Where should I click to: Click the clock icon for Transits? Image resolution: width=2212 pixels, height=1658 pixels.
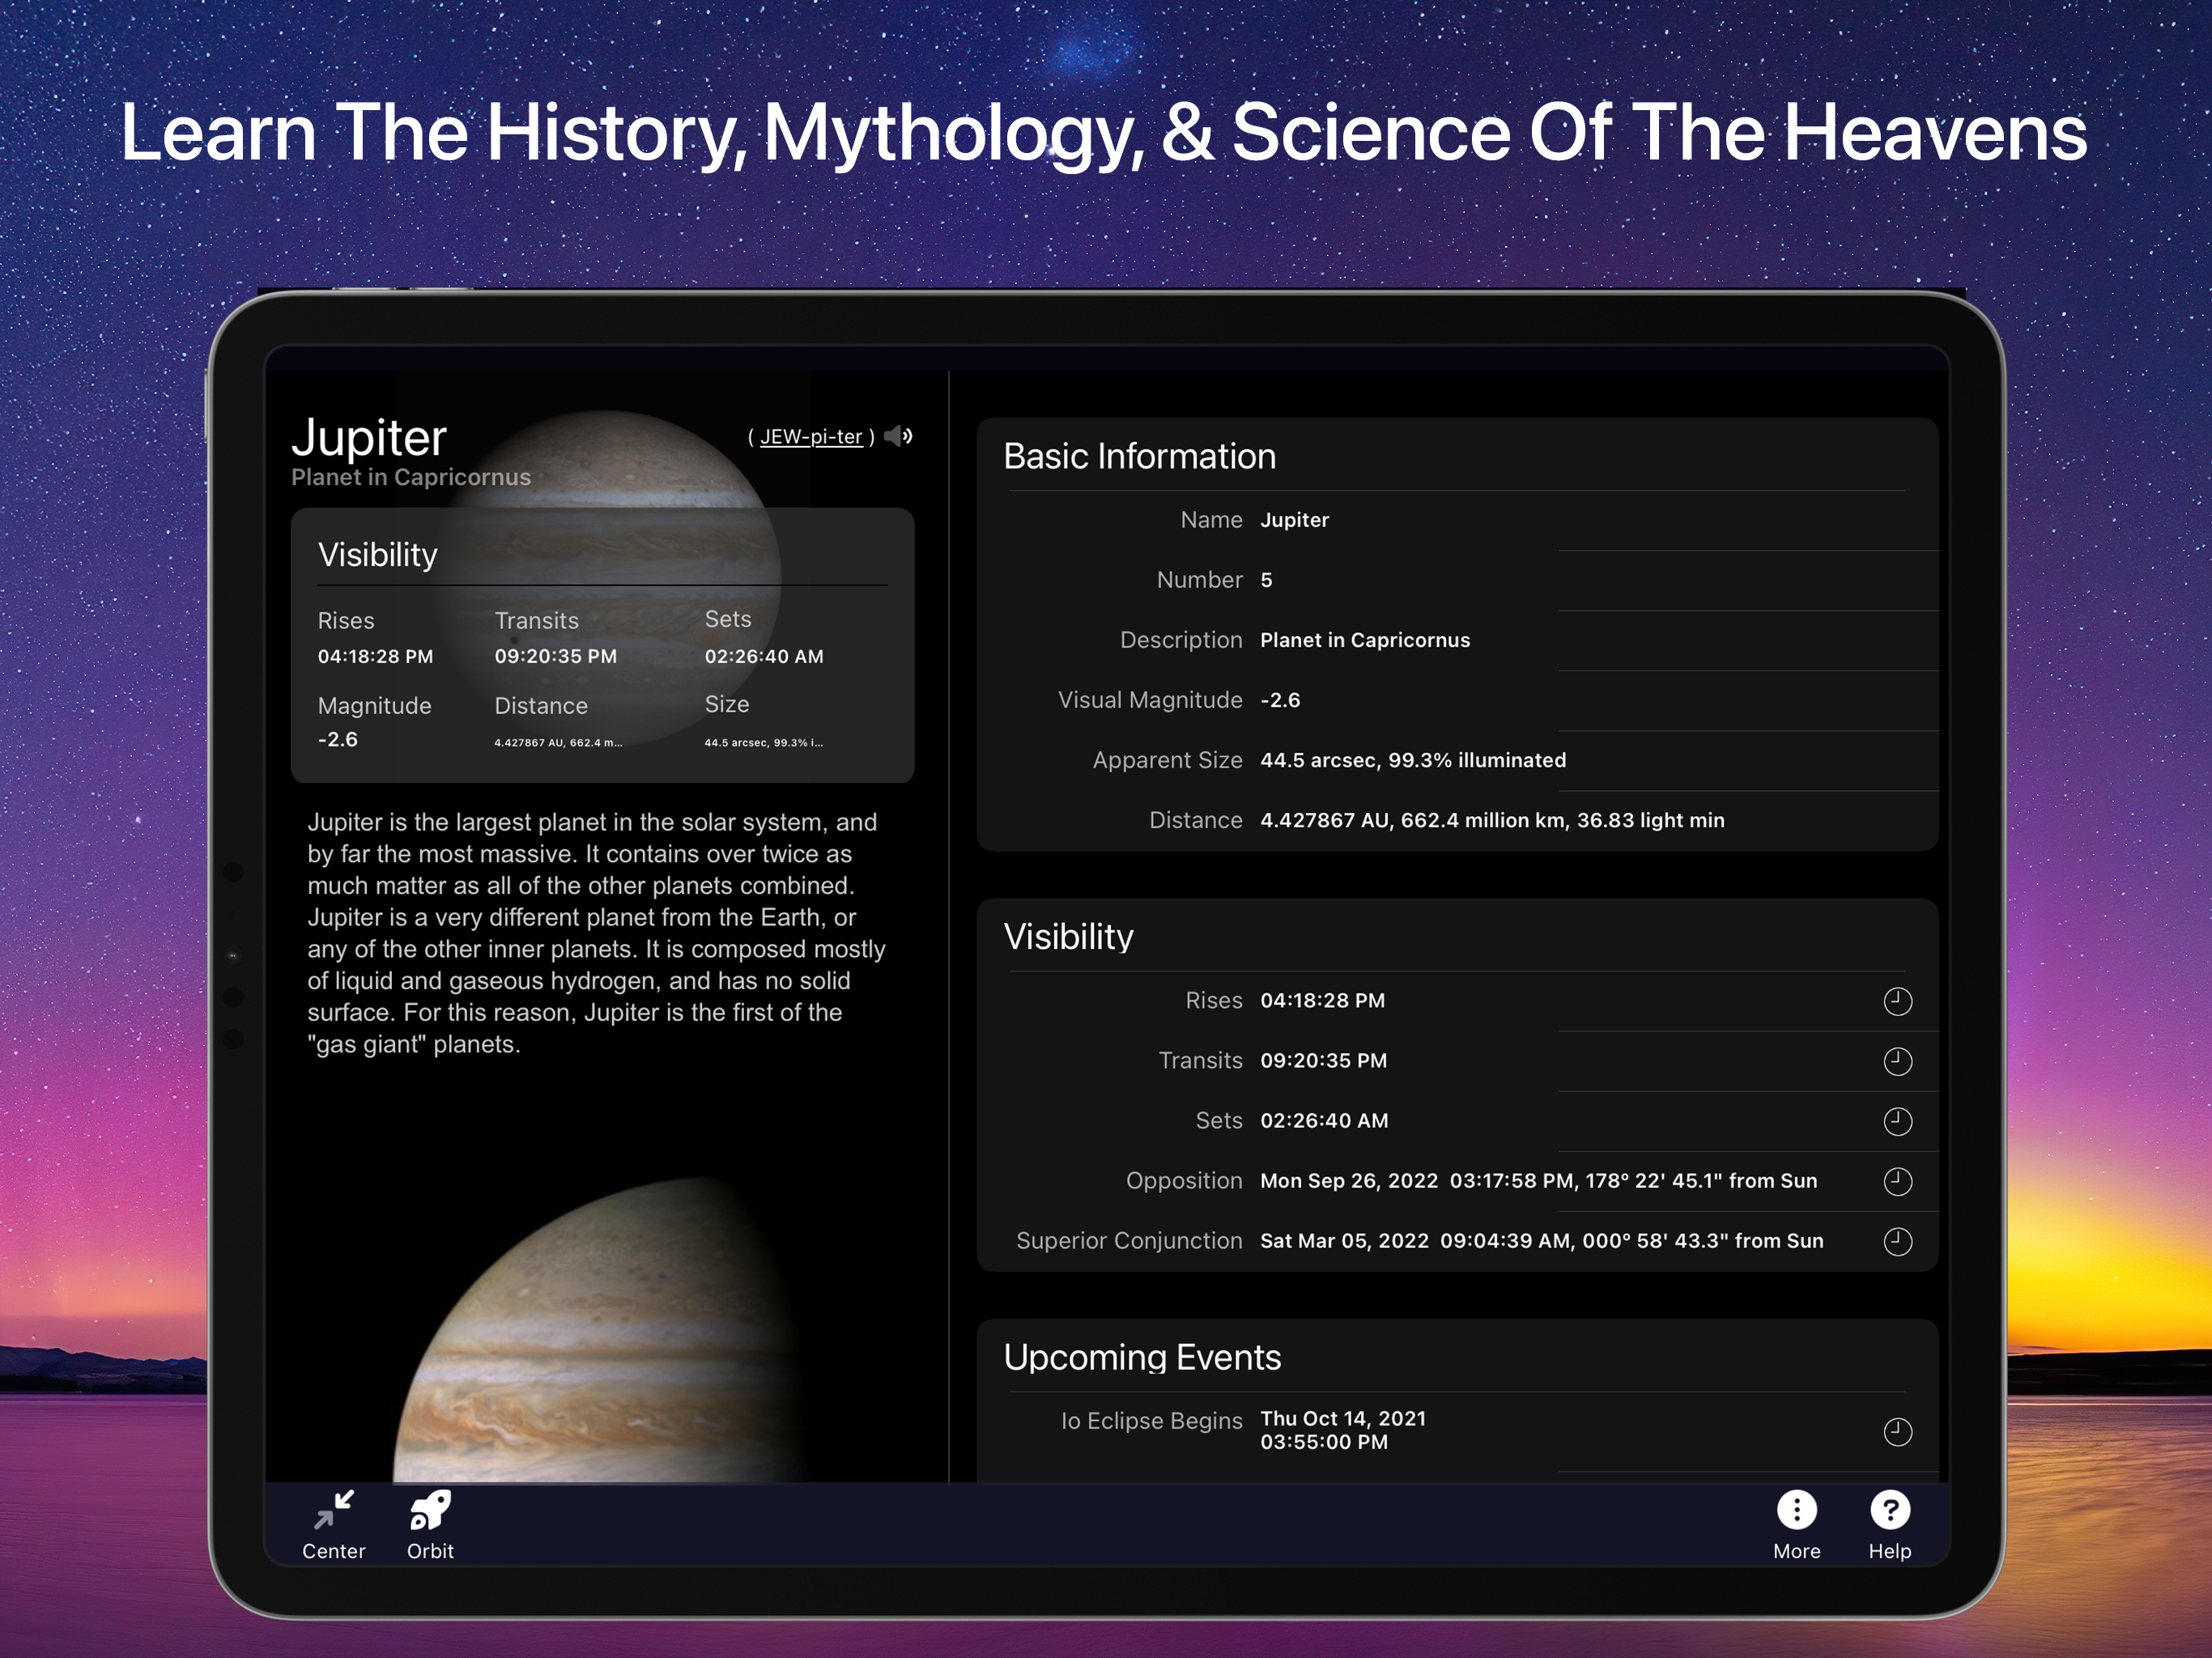[1897, 1061]
